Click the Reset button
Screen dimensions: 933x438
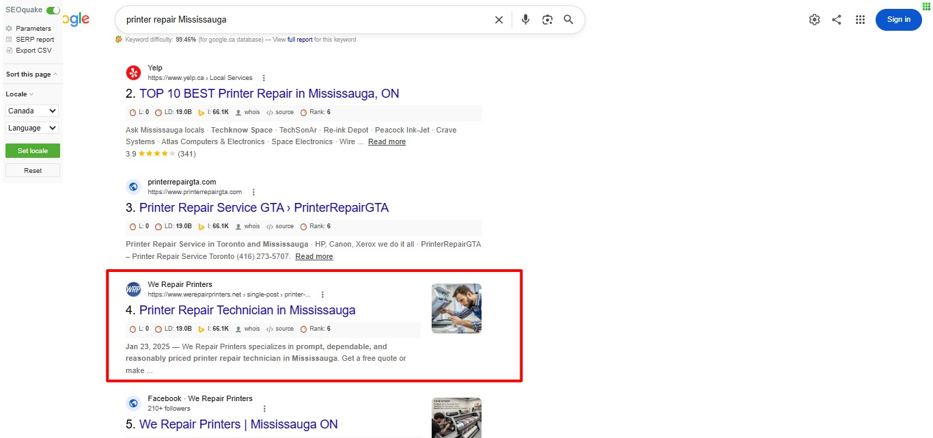32,170
